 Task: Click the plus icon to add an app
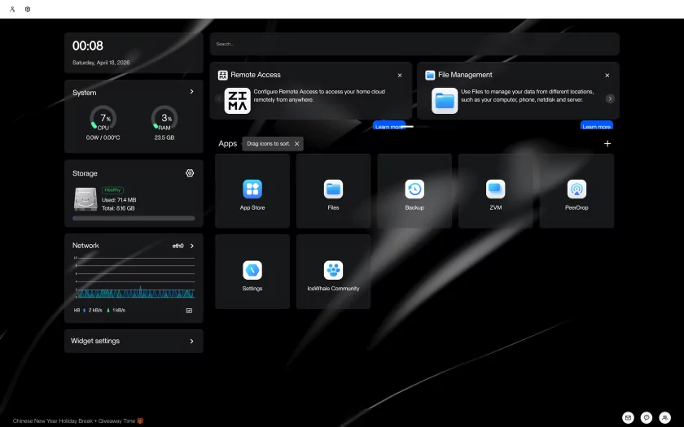[607, 144]
